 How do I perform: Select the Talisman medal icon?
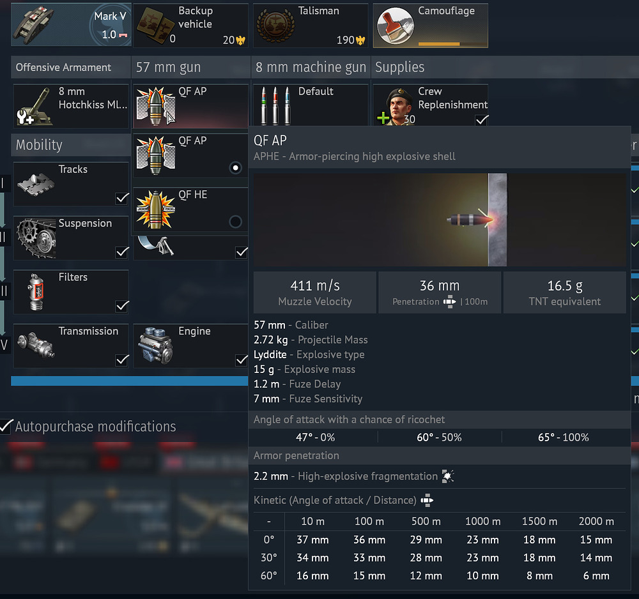(275, 26)
